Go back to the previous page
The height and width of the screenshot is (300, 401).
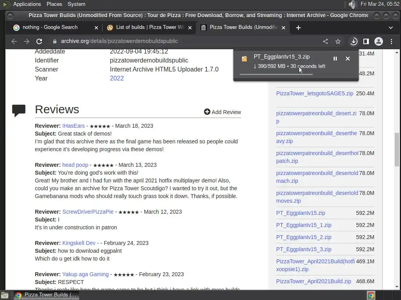click(14, 41)
